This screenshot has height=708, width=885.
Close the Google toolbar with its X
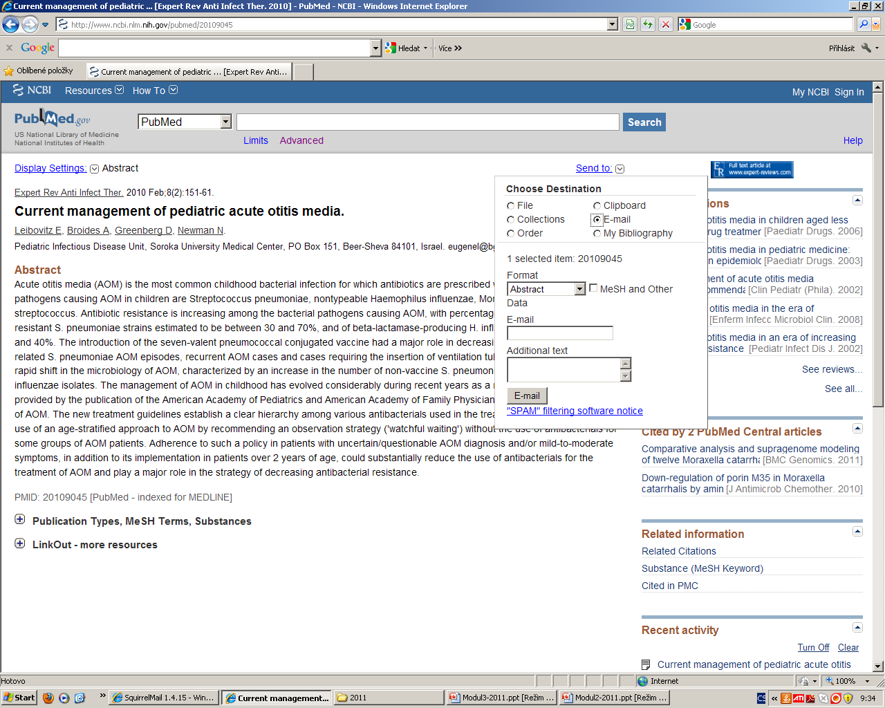pos(9,48)
